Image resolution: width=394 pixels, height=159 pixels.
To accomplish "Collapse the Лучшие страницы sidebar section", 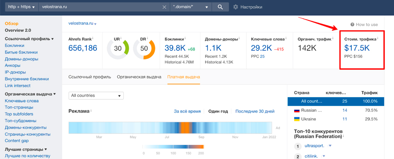I will click(x=46, y=149).
